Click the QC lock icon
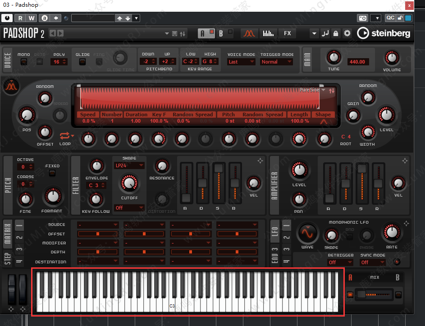This screenshot has width=425, height=326. point(400,18)
